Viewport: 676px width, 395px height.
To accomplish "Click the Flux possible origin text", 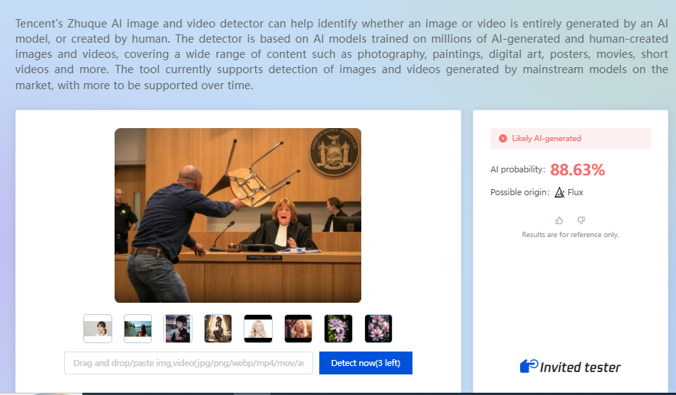I will 575,192.
